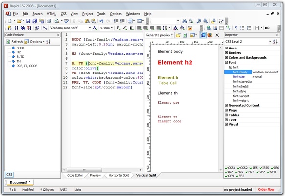
Task: Click the code editor horizontal scrollbar thumb
Action: [x=84, y=170]
